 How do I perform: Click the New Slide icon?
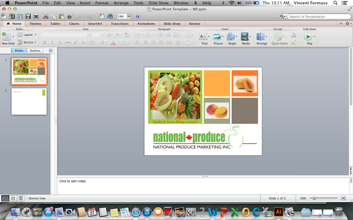point(6,36)
